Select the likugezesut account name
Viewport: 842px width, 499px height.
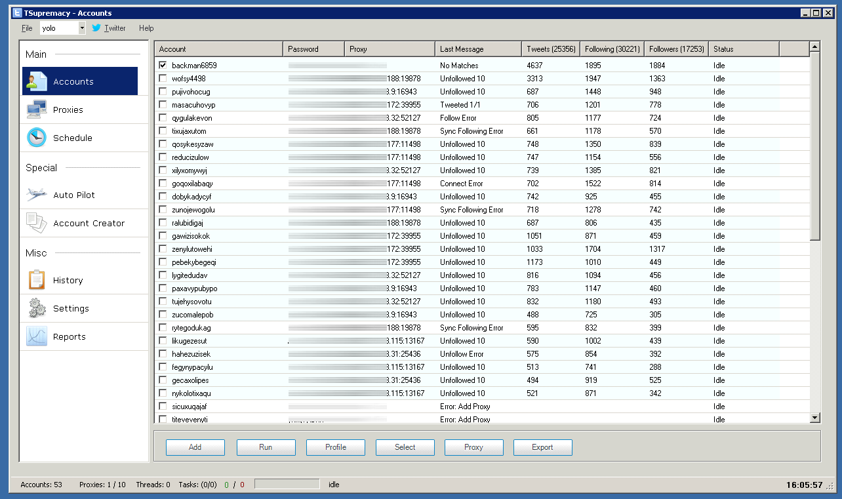tap(190, 341)
